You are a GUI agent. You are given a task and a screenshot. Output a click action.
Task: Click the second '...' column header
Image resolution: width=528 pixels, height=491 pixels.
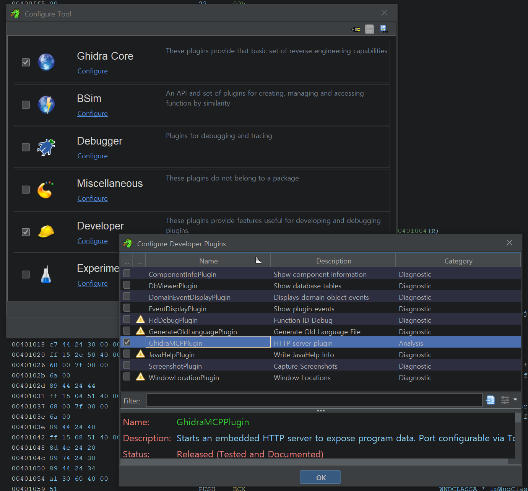tap(139, 261)
